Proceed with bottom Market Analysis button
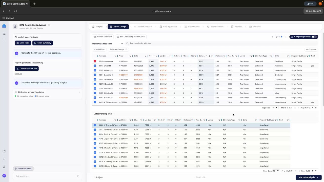Screen dimensions: 324x182 (x=308, y=177)
